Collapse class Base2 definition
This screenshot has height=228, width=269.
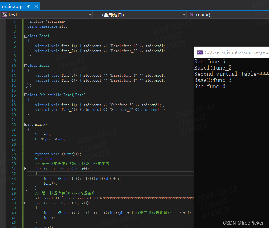26,66
